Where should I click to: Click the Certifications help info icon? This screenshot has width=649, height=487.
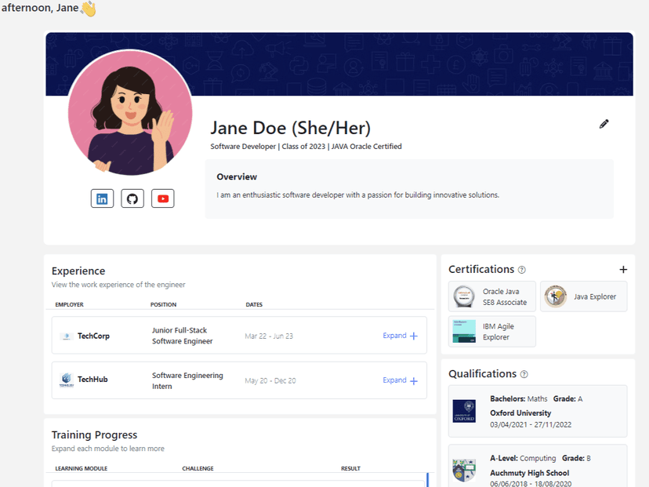click(x=522, y=270)
